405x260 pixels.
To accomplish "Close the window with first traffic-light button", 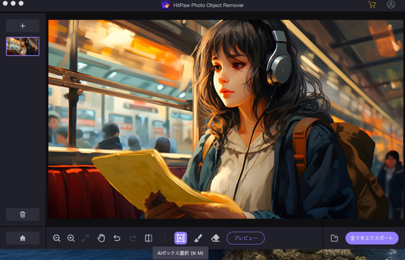I will click(x=5, y=3).
